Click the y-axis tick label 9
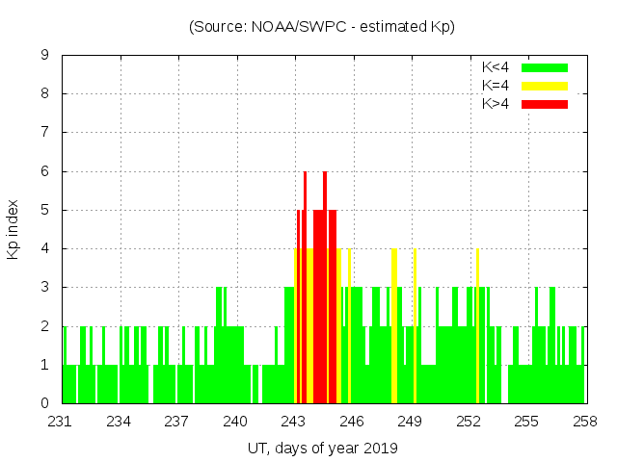This screenshot has height=462, width=617. (x=44, y=56)
